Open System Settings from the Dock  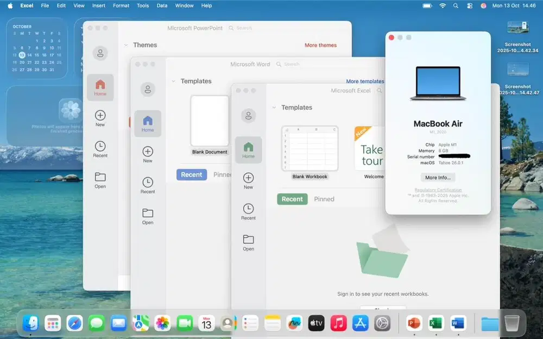tap(383, 323)
